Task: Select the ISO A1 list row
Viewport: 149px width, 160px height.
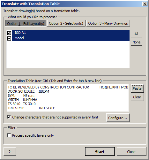Action: click(71, 33)
